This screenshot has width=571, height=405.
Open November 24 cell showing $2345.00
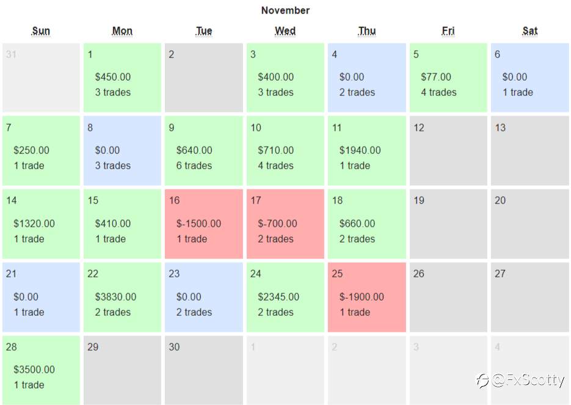(x=285, y=297)
